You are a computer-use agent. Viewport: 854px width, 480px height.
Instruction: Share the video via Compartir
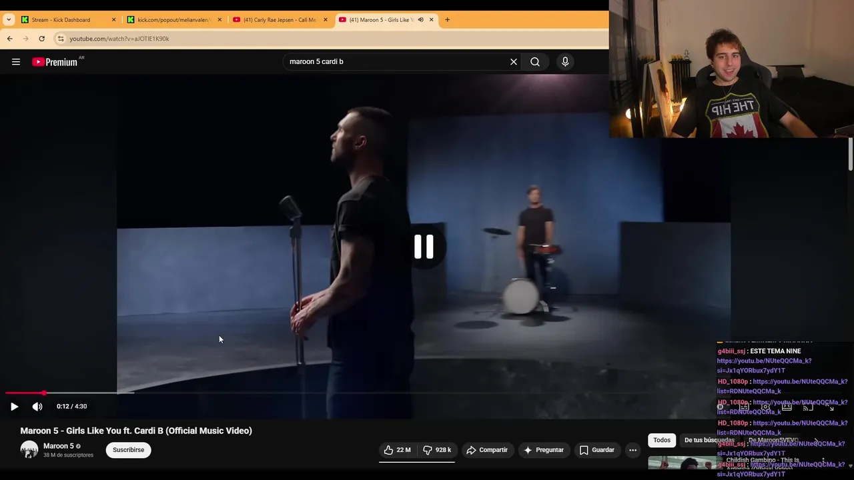[x=487, y=450]
